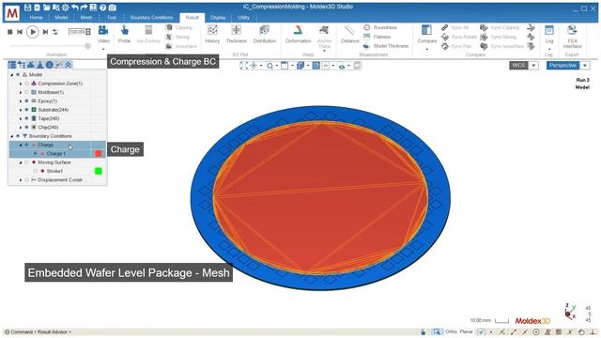Click the play animation button
Image resolution: width=601 pixels, height=338 pixels.
tap(33, 32)
